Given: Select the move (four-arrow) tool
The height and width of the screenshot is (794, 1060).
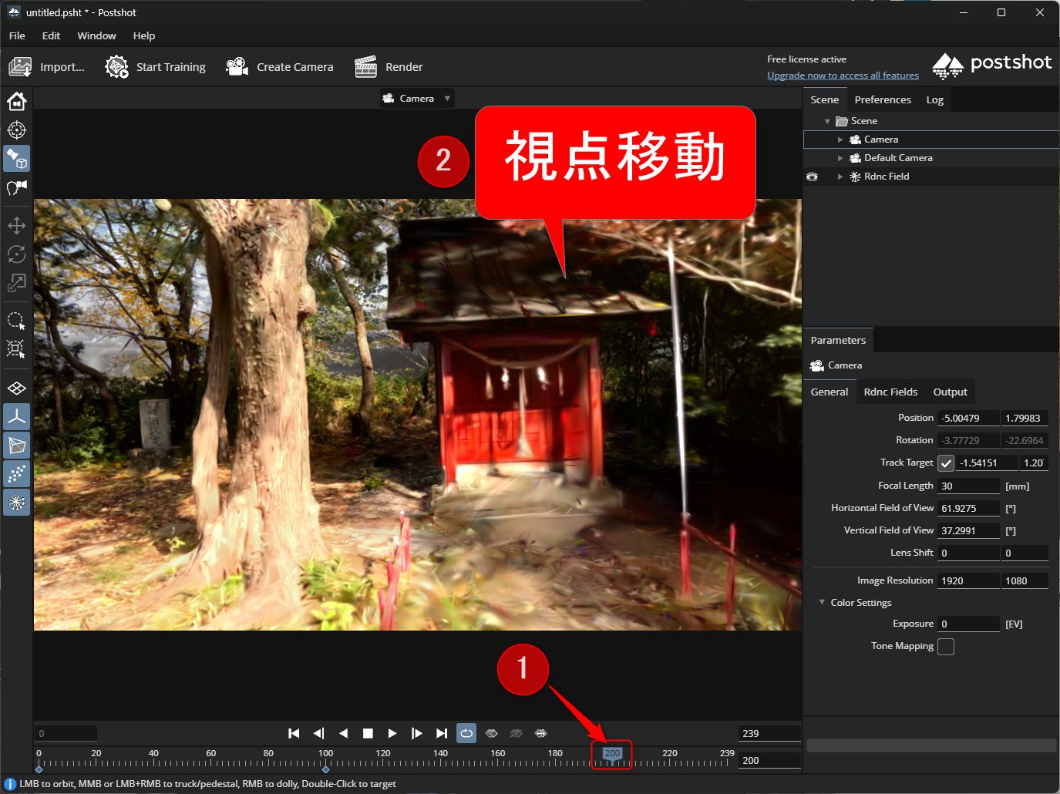Looking at the screenshot, I should 17,226.
